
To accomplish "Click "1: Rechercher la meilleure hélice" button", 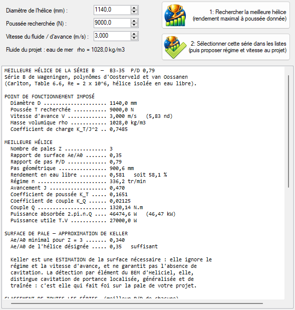I will 226,15.
